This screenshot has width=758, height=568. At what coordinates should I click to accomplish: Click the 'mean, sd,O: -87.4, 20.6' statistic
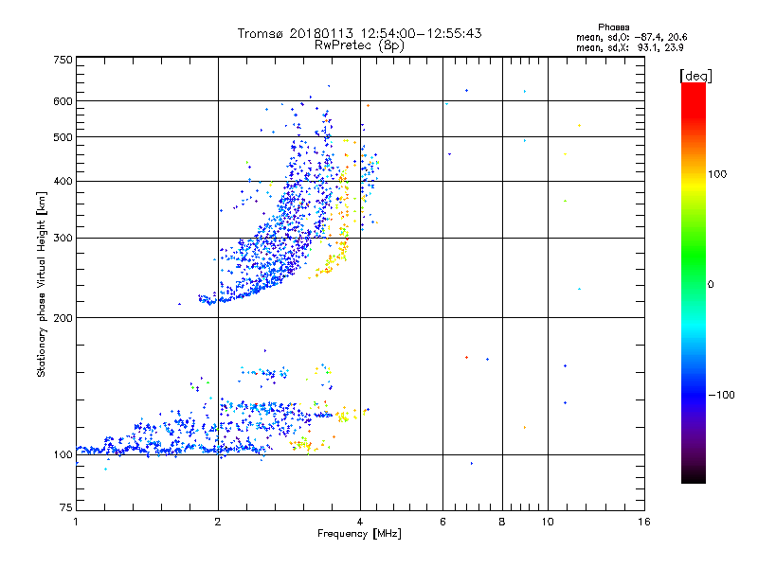click(x=631, y=37)
